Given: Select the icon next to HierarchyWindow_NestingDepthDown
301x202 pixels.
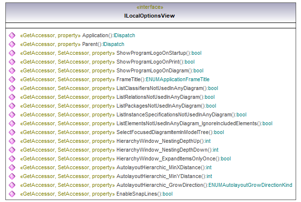Looking at the screenshot, I should point(12,150).
